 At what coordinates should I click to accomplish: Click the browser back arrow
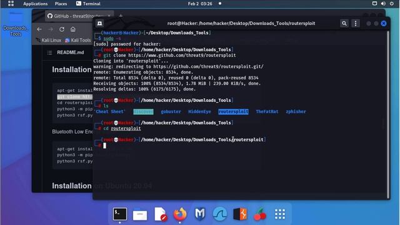(x=39, y=29)
